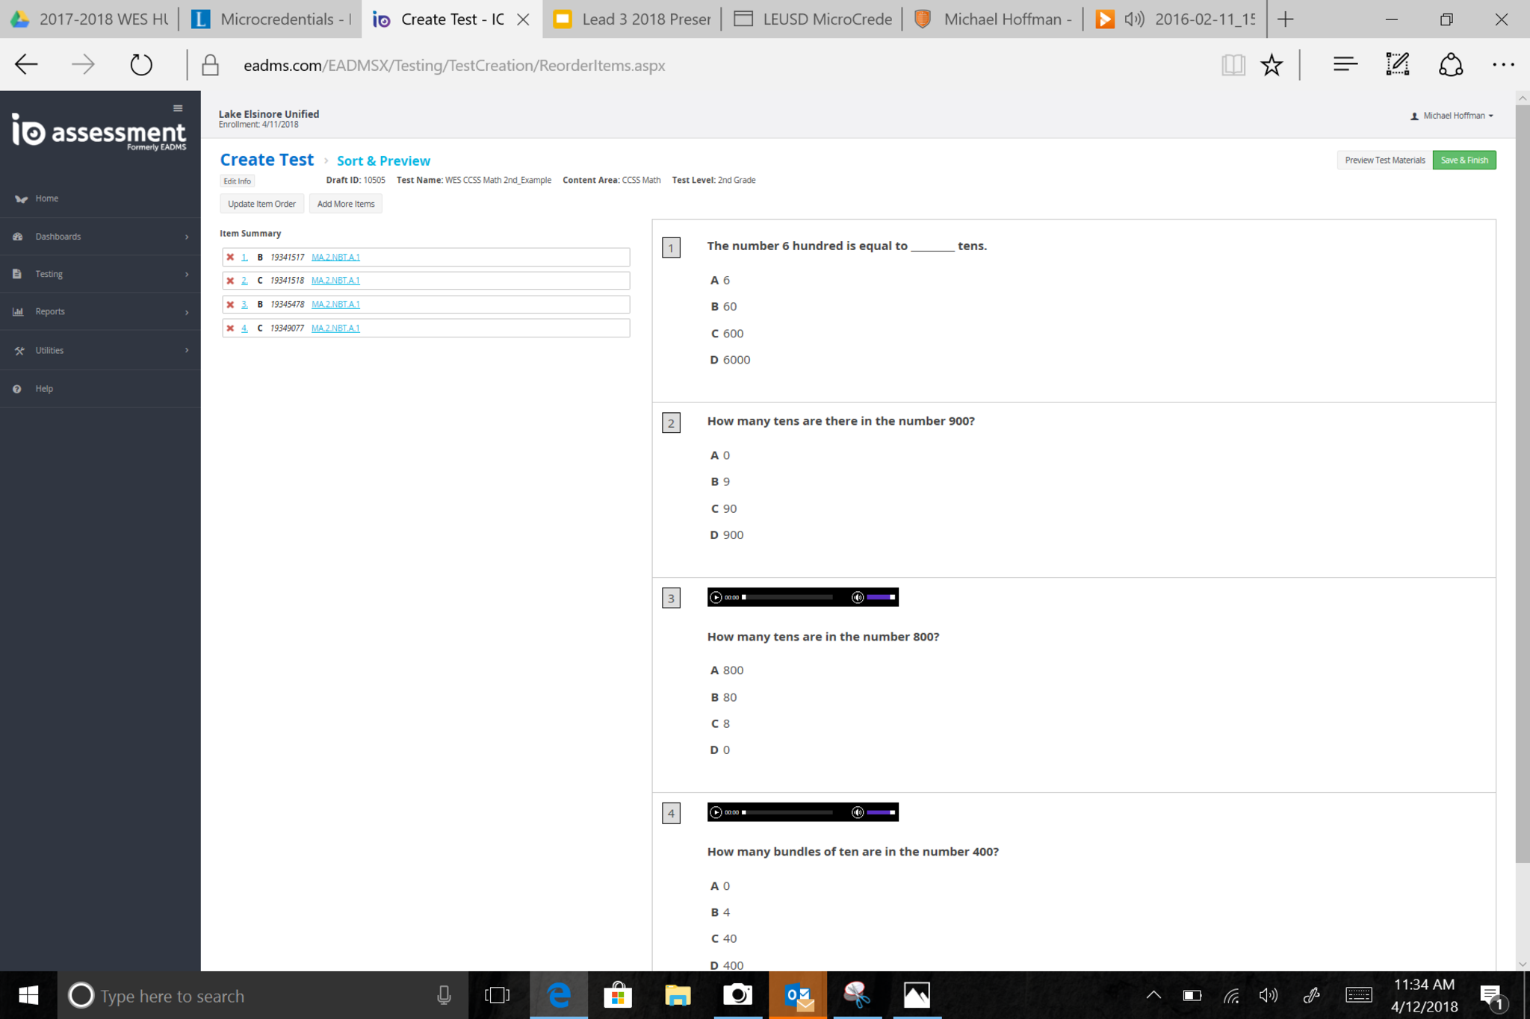Collapse sidebar with hamburger icon
Screen dimensions: 1530x1019
pos(178,108)
